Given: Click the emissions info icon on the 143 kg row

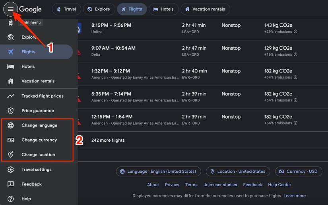Looking at the screenshot, I should pyautogui.click(x=295, y=32).
